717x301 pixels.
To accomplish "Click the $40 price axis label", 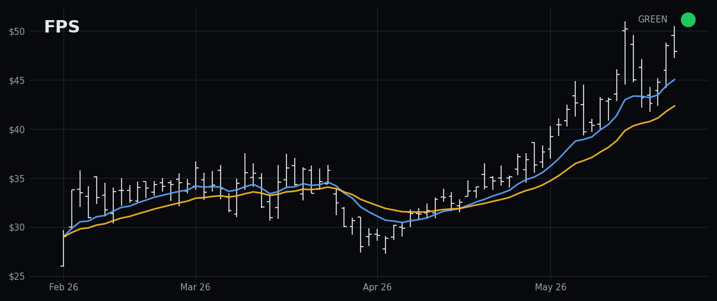I will [x=17, y=130].
